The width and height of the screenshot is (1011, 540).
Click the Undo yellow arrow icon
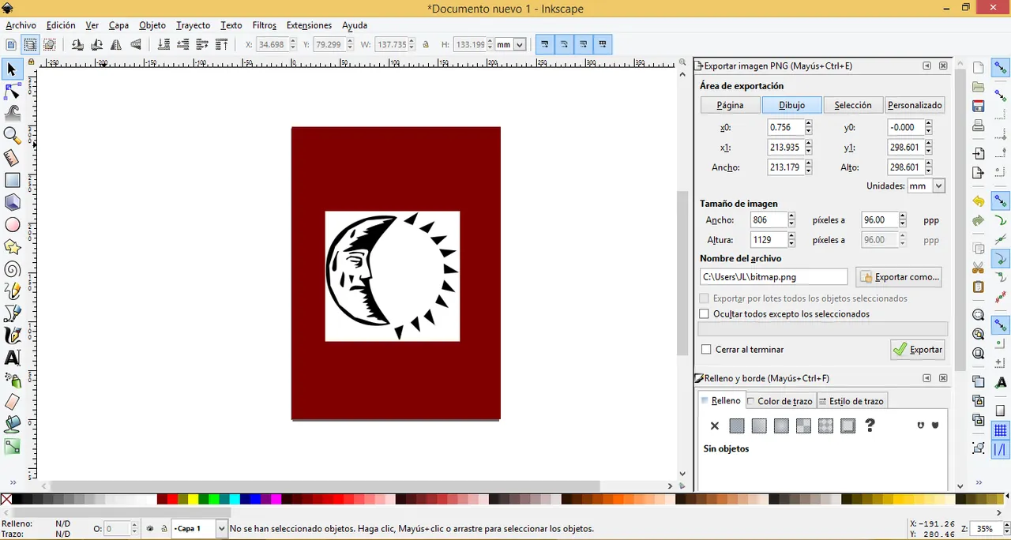click(979, 201)
